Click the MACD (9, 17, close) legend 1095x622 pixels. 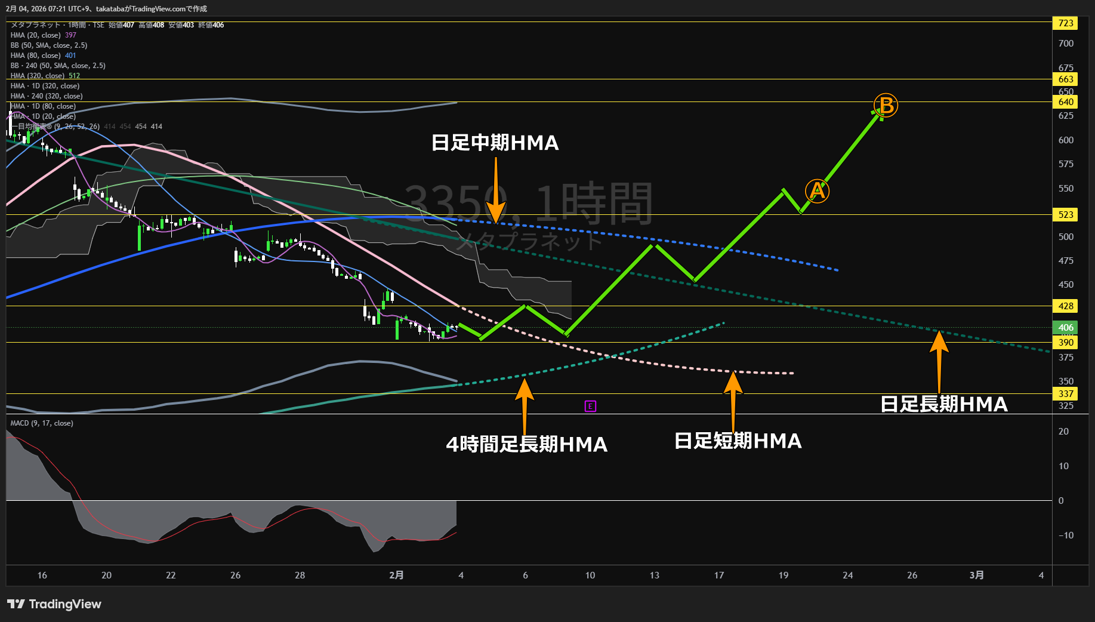point(42,423)
